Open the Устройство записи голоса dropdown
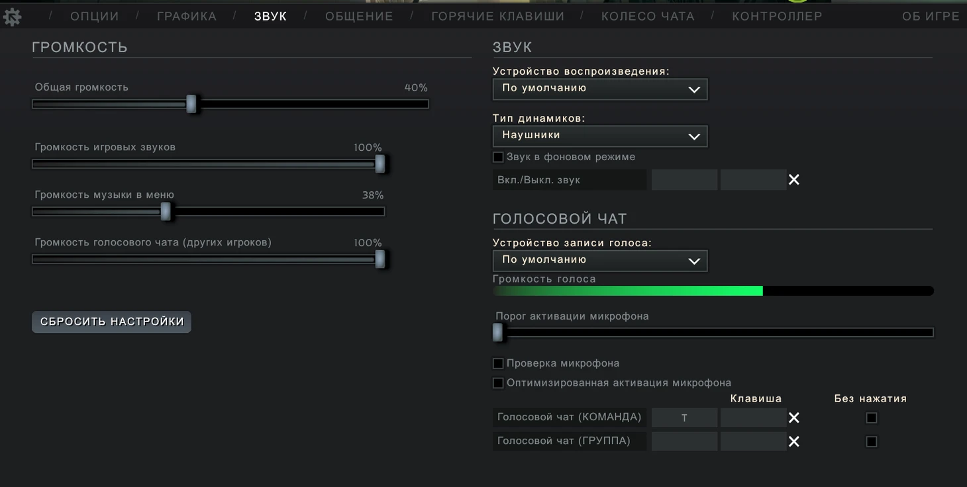This screenshot has width=967, height=487. [599, 260]
